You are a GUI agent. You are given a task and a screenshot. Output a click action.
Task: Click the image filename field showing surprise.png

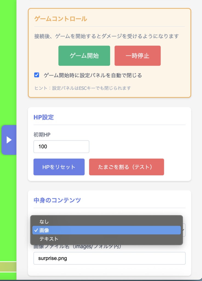[109, 258]
